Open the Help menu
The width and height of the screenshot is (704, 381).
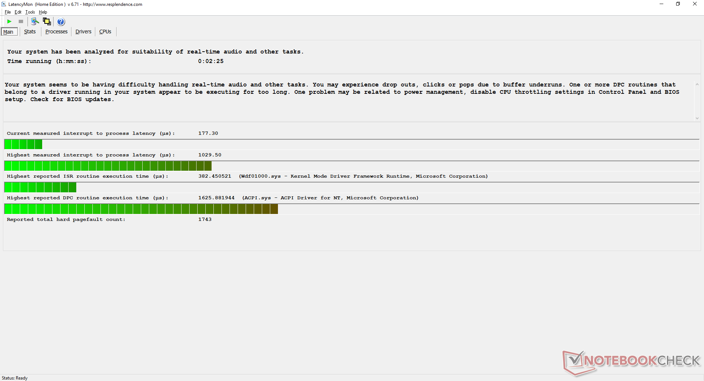pyautogui.click(x=43, y=12)
